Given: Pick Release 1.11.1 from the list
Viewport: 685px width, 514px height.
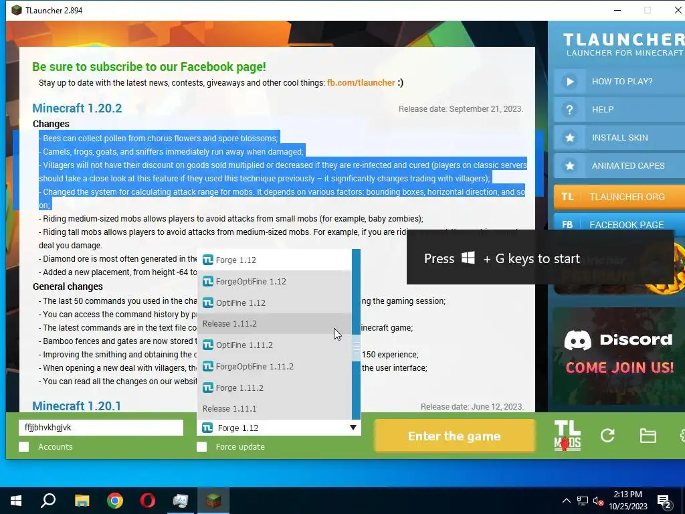Looking at the screenshot, I should 274,409.
